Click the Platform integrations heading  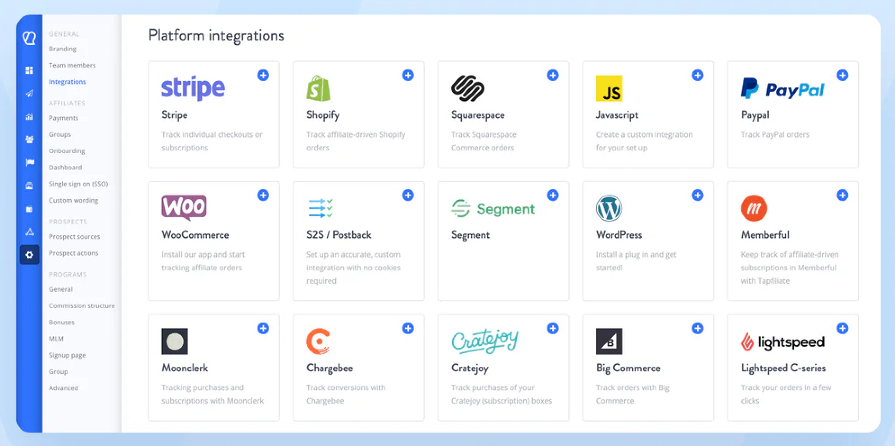pos(216,36)
